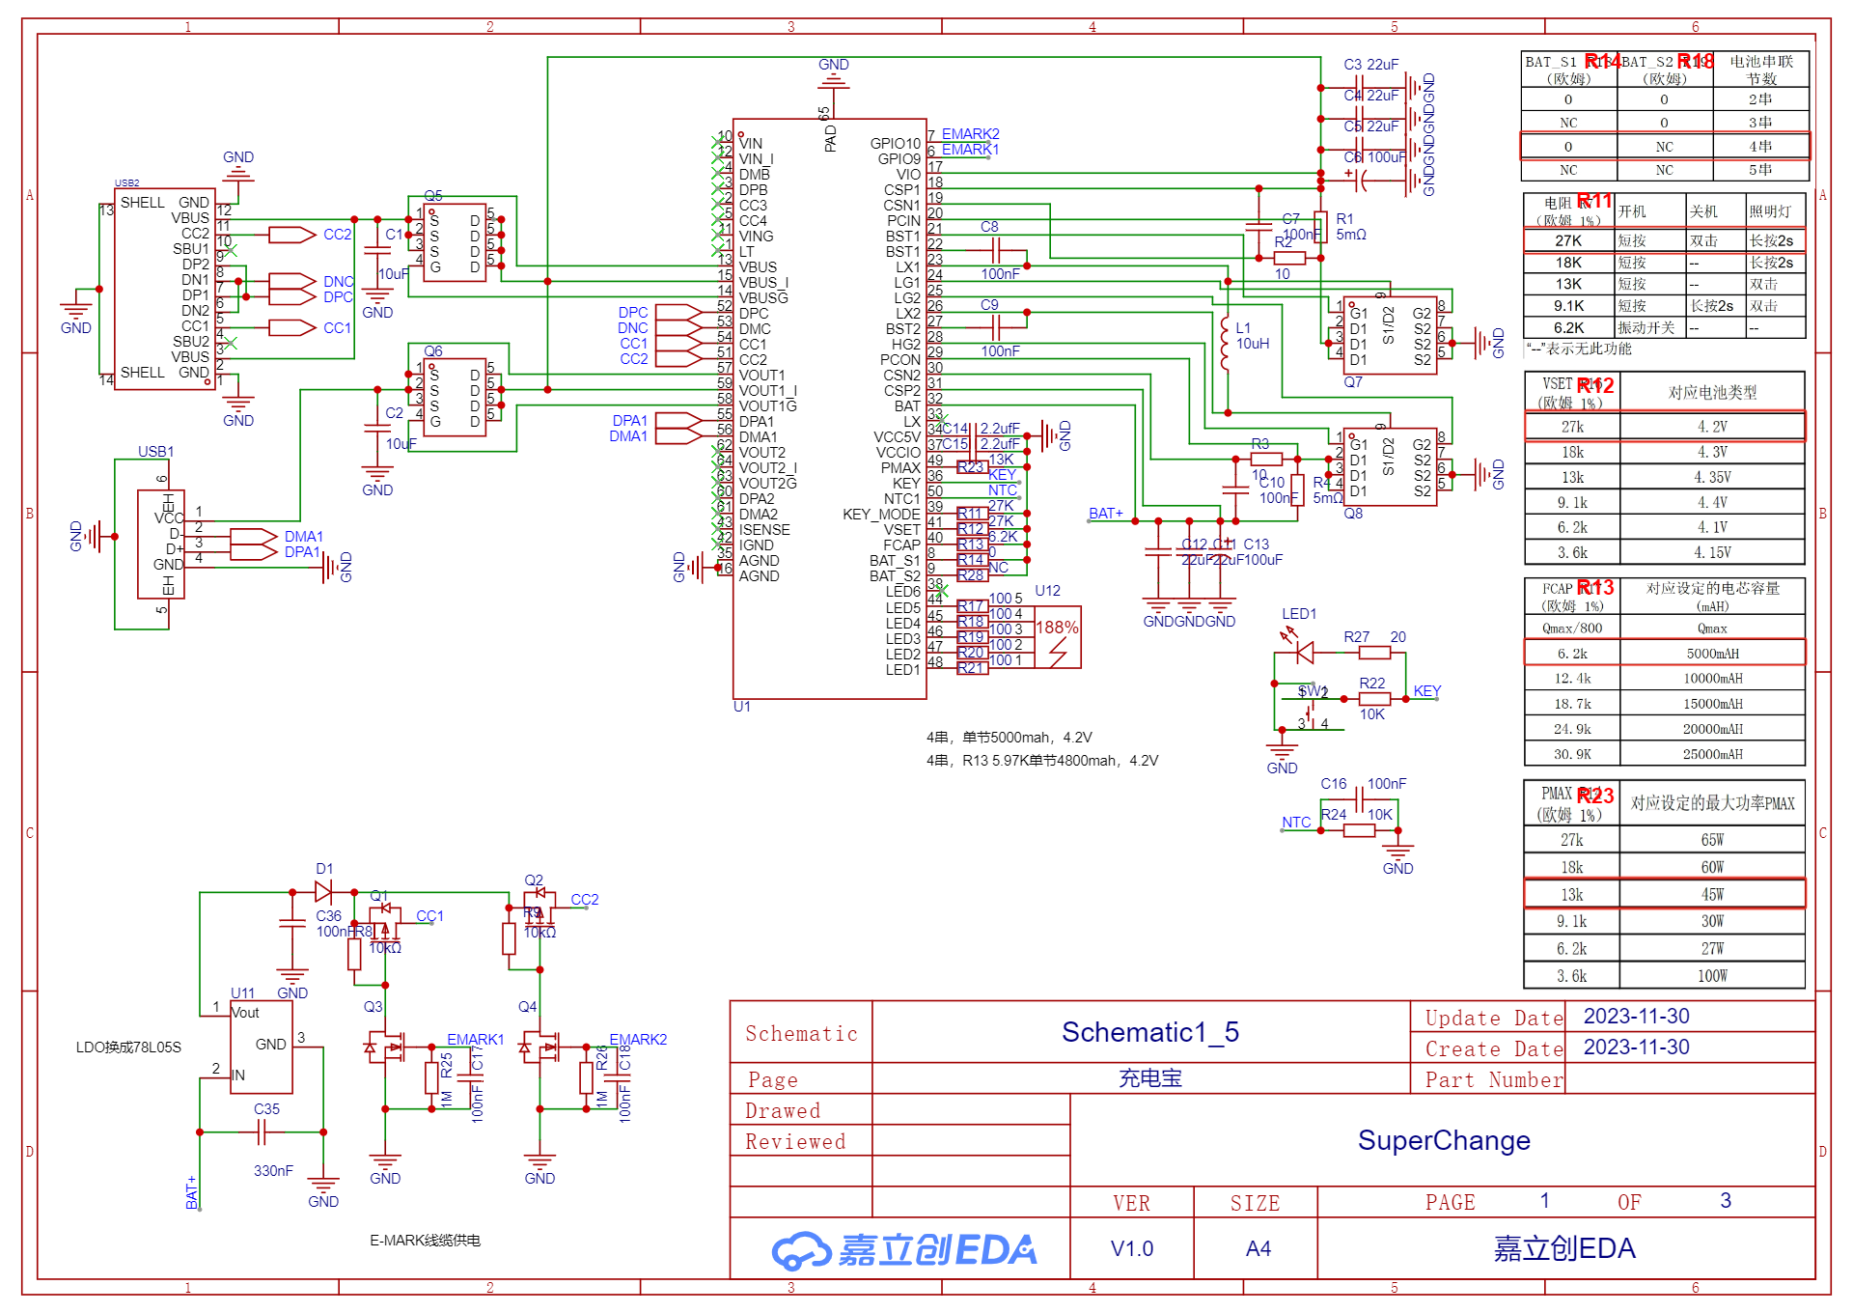Select the R22 10K resistor
This screenshot has height=1313, width=1853.
[1374, 699]
